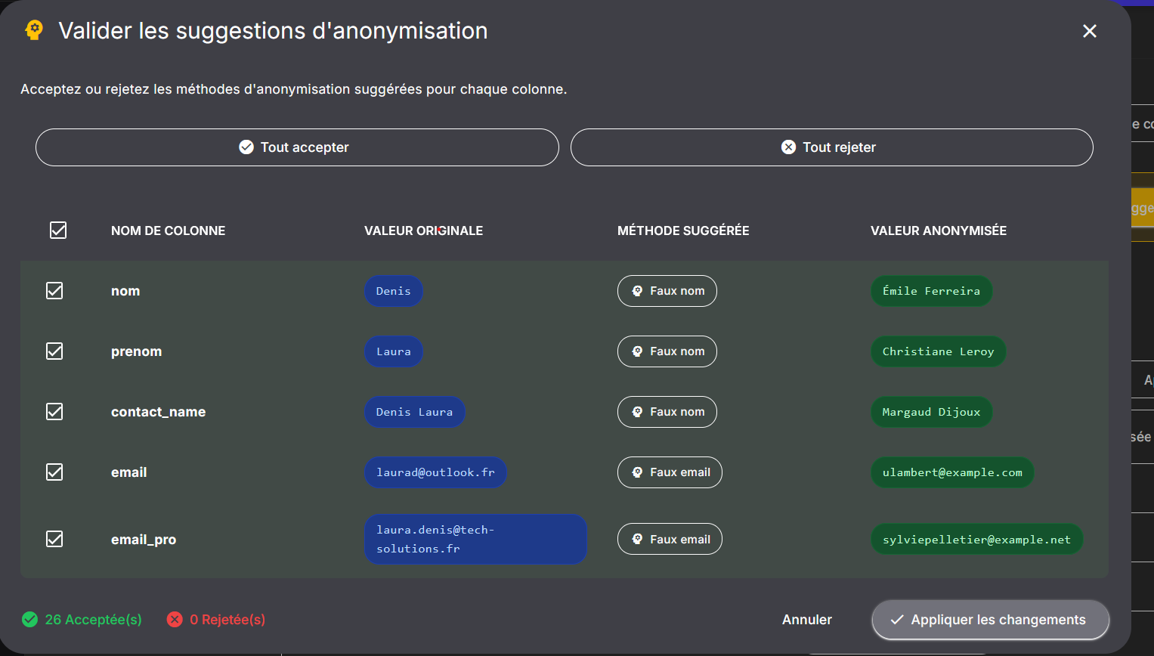Screen dimensions: 1154x656
Task: Open the 'Faux email' method for email_pro
Action: pos(670,539)
